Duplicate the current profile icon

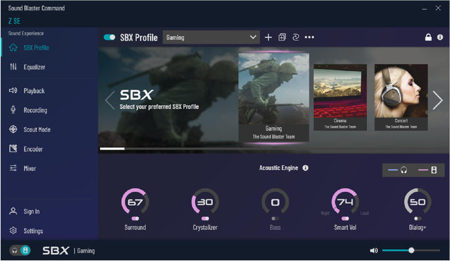point(282,37)
